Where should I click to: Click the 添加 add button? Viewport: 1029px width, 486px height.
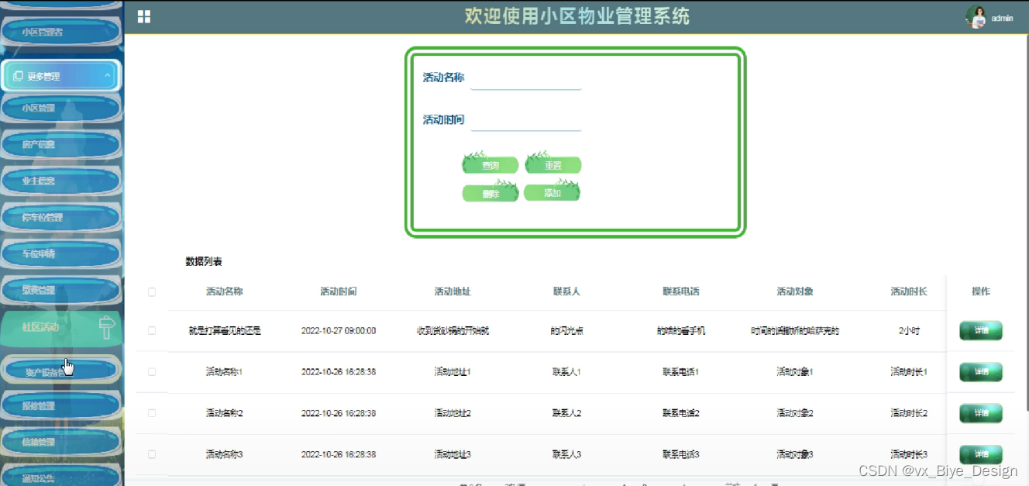point(552,192)
